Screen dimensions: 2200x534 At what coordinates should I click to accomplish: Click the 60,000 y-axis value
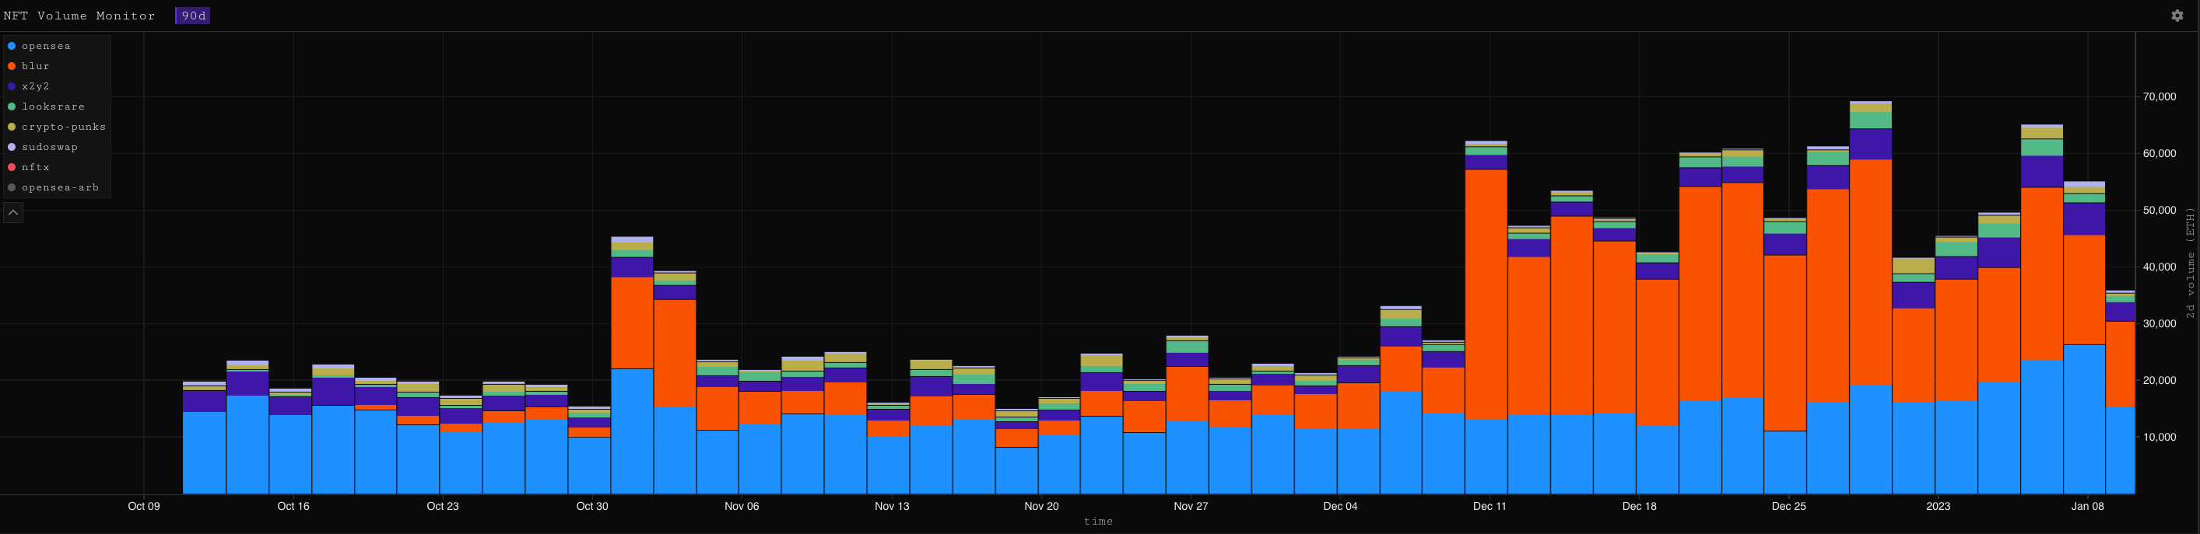(2159, 154)
